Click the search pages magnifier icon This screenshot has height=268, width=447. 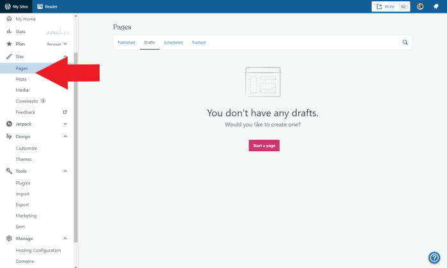(405, 43)
